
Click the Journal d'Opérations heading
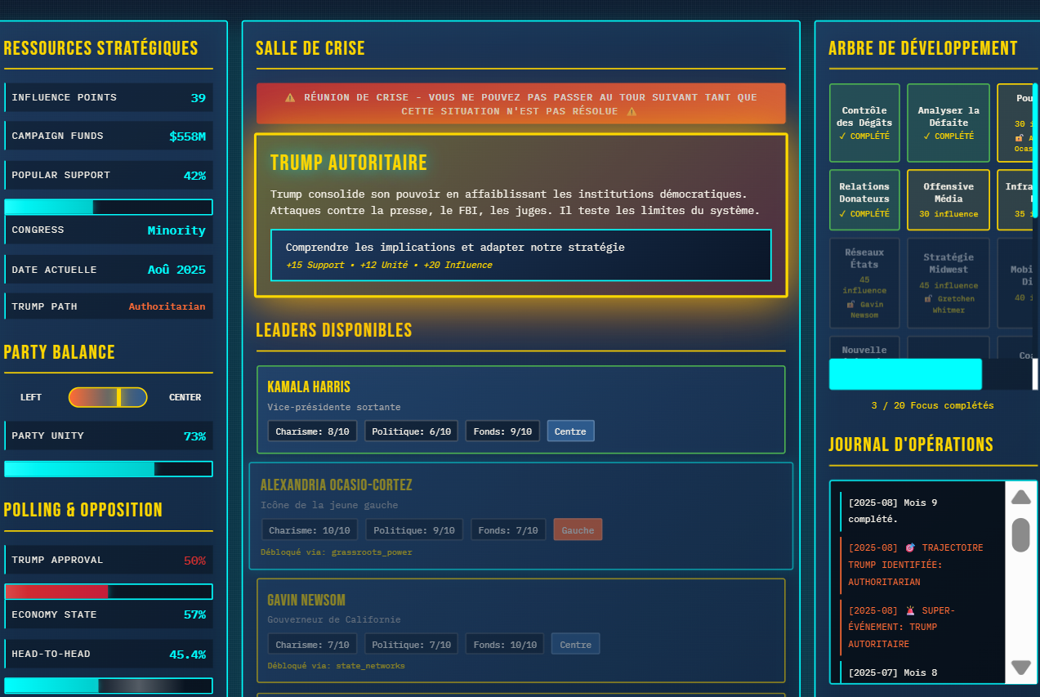[x=911, y=445]
